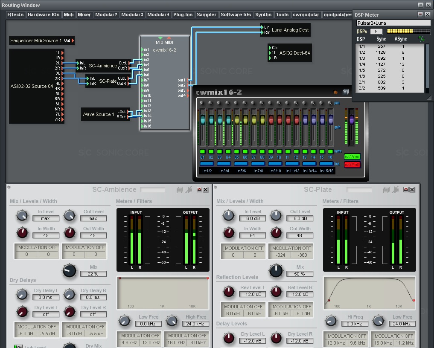Click the pin icon in SC-Ambience header
The image size is (434, 348).
[x=189, y=190]
